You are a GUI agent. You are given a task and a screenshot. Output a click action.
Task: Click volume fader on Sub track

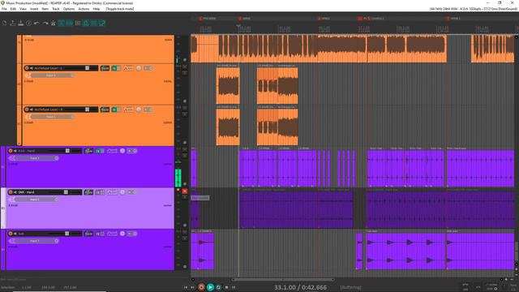tap(66, 234)
